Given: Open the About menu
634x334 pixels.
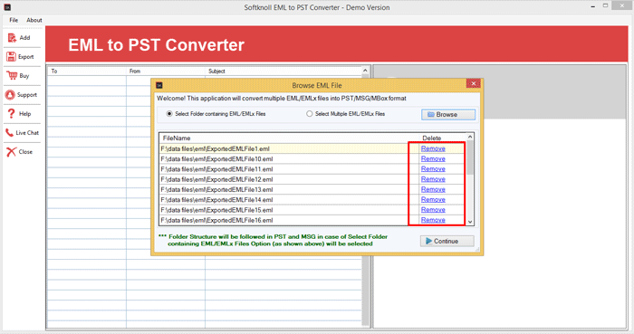Looking at the screenshot, I should [34, 20].
